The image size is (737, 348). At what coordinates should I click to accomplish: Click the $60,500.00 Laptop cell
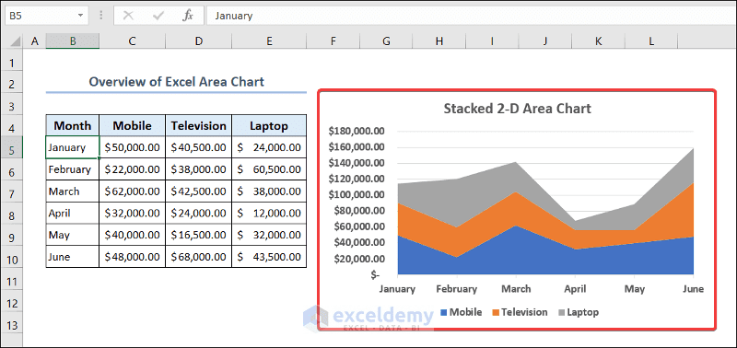269,169
